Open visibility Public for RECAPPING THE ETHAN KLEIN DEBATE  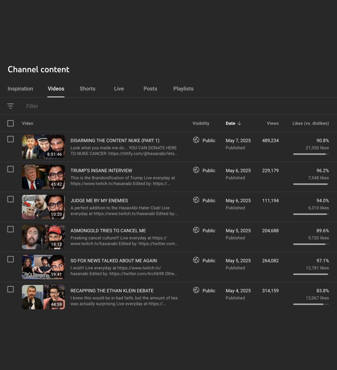pos(209,290)
